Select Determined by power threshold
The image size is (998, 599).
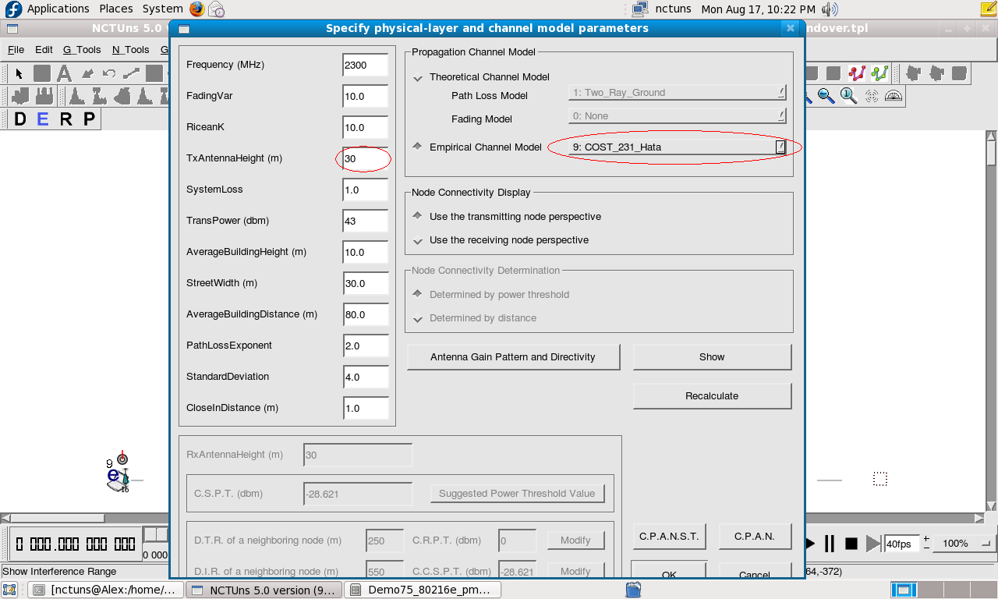point(418,295)
